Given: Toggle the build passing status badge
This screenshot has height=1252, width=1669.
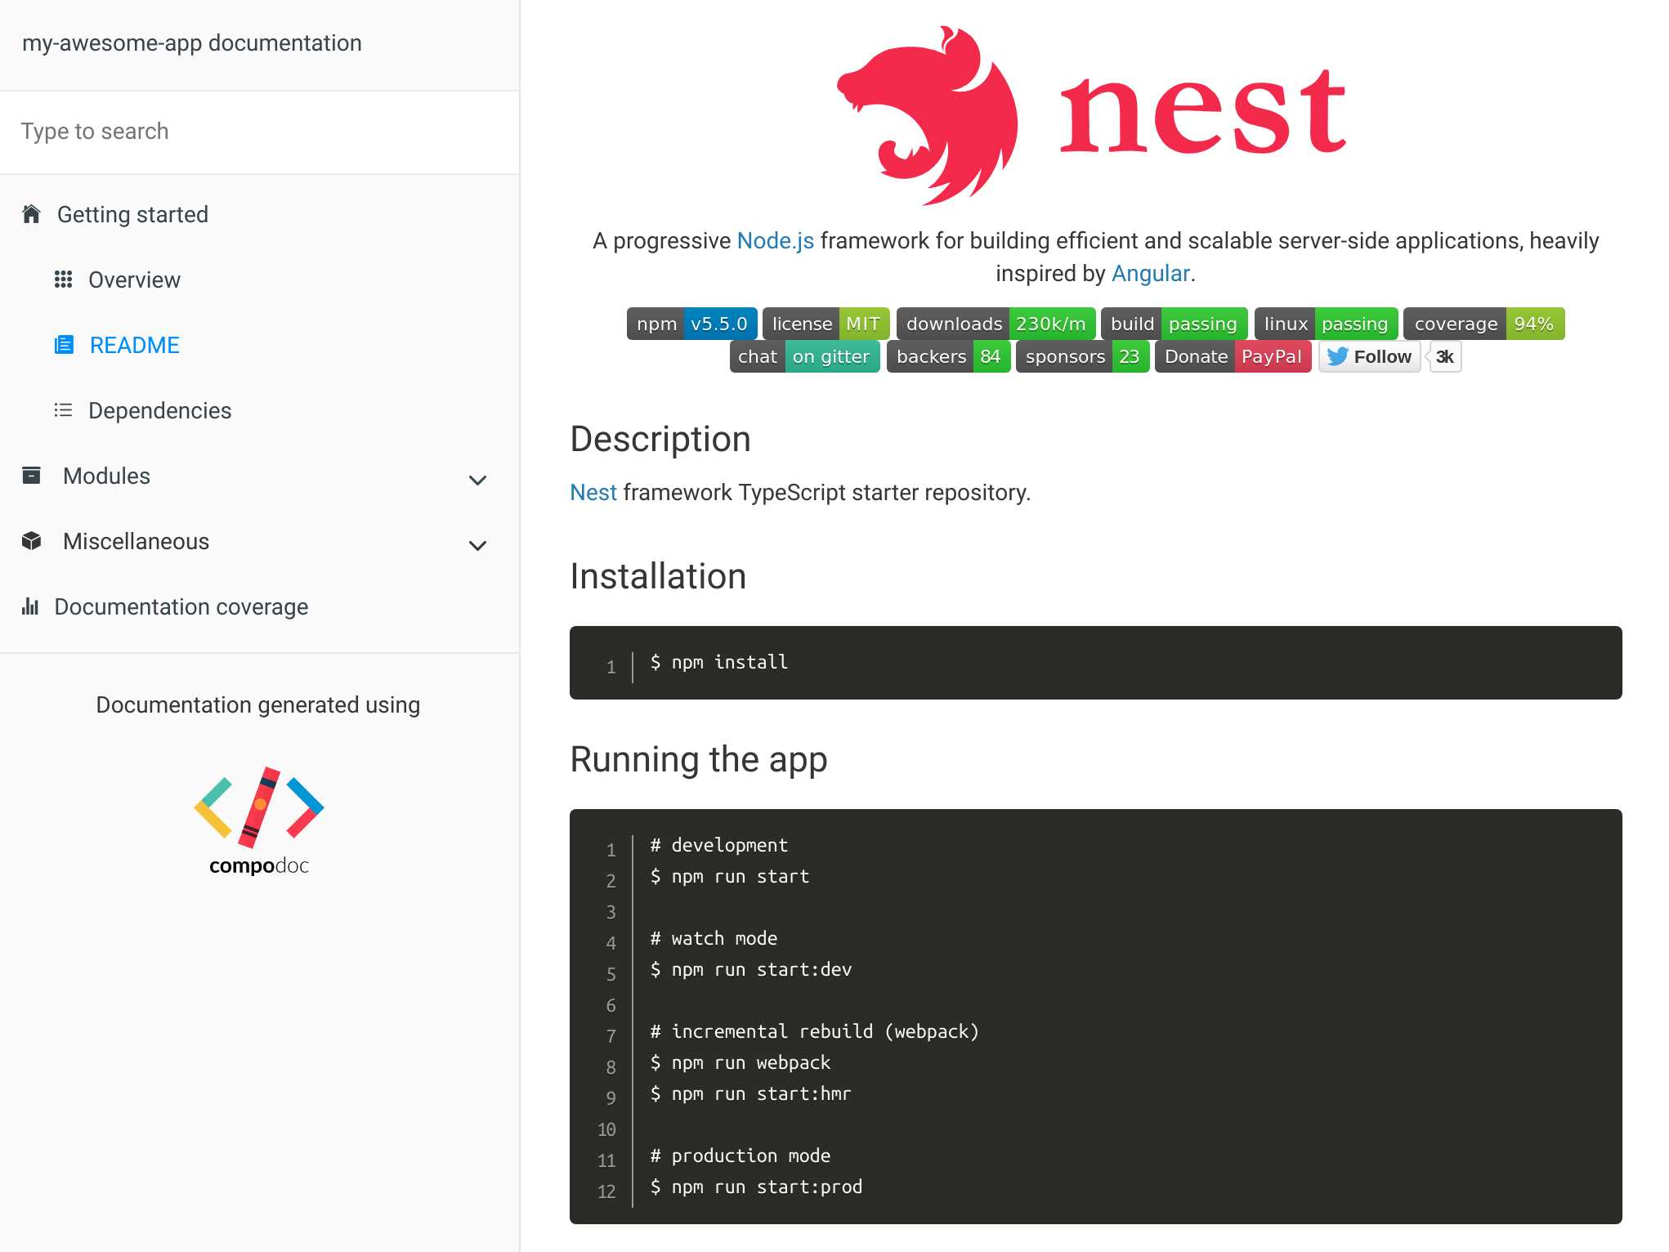Looking at the screenshot, I should point(1175,322).
